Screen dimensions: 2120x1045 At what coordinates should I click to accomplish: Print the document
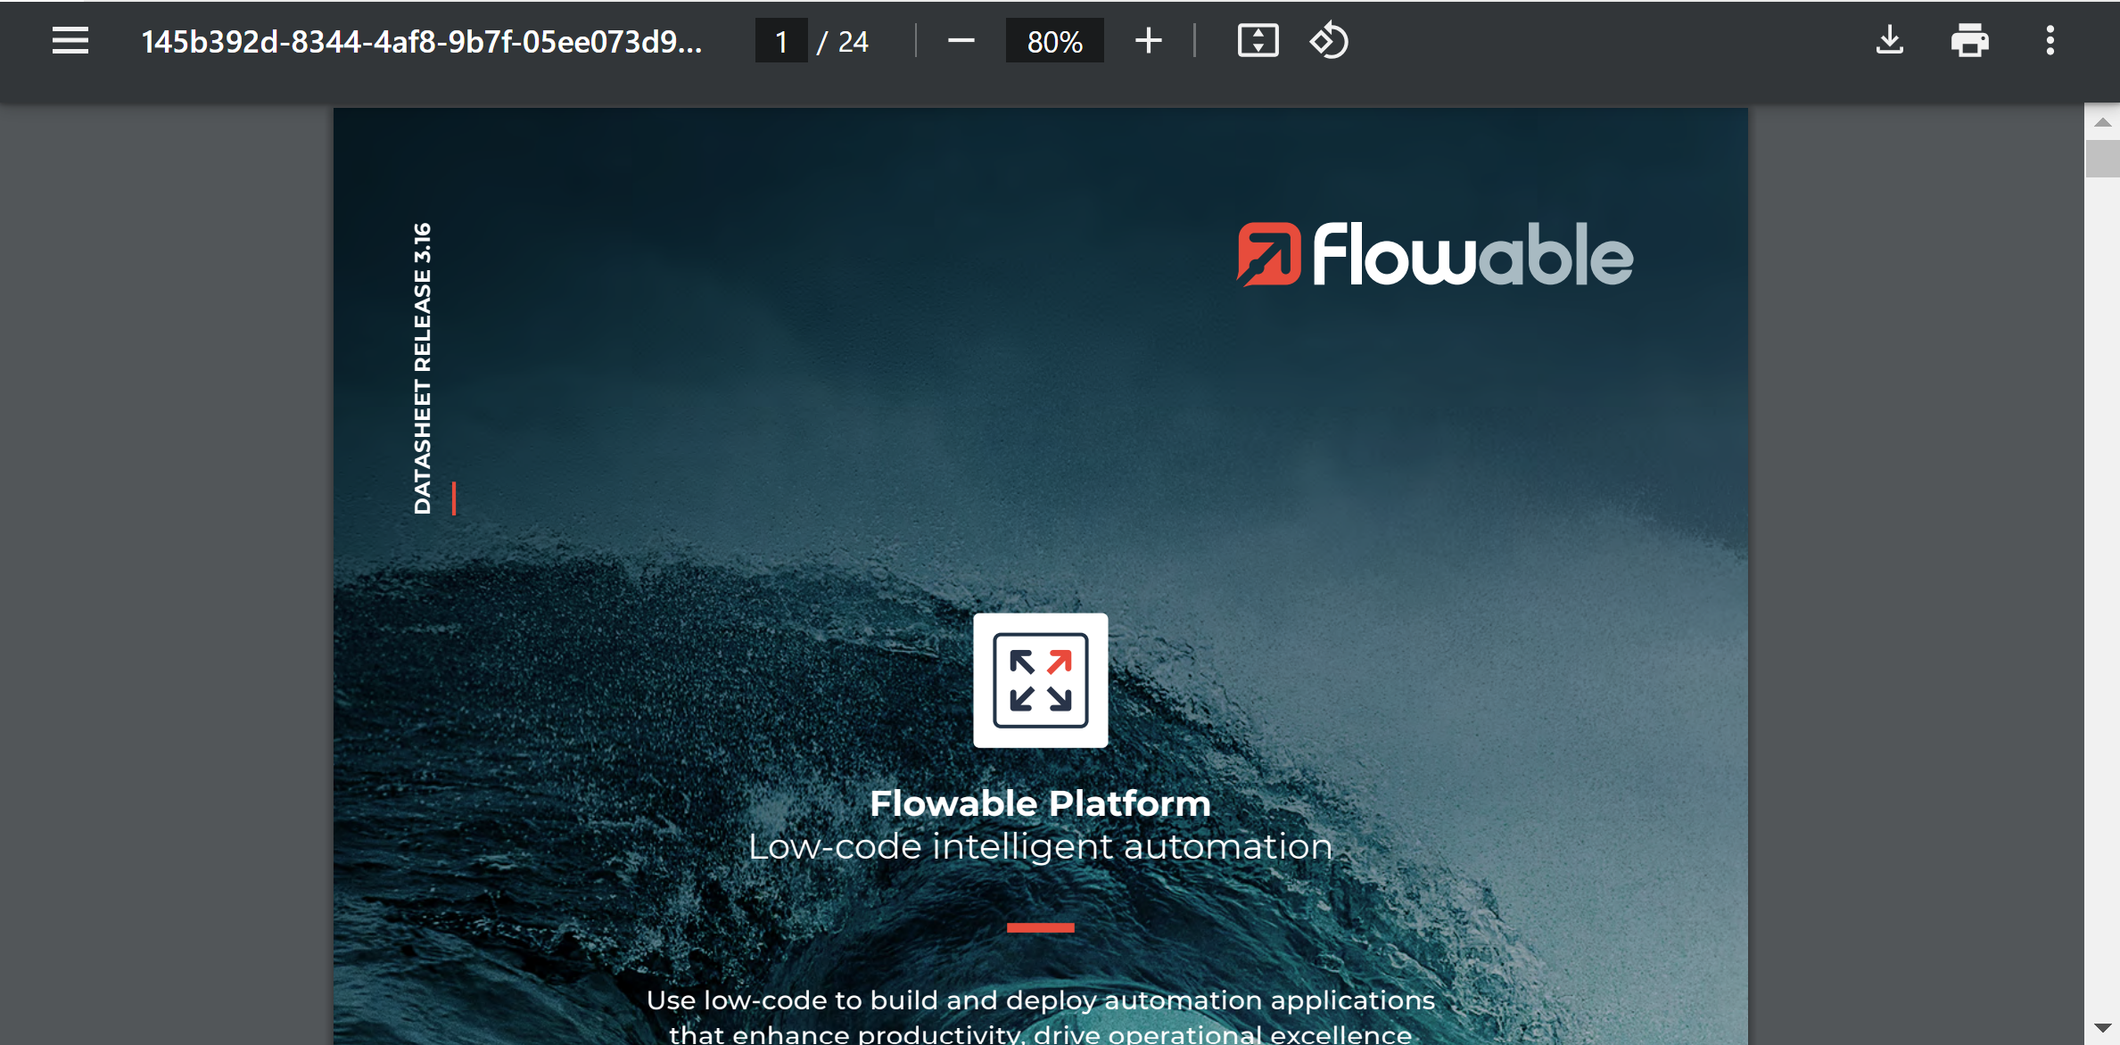click(1969, 41)
